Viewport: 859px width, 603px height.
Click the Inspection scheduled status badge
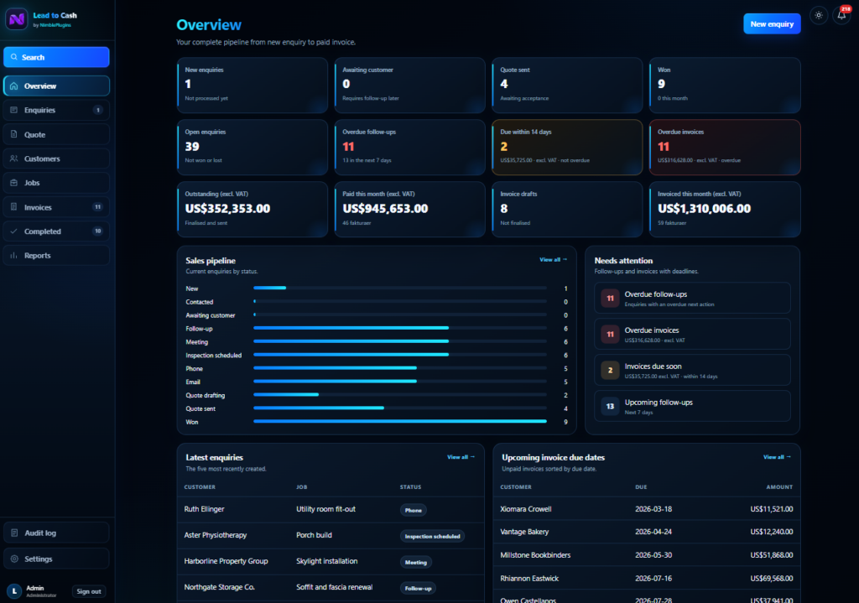pos(432,536)
